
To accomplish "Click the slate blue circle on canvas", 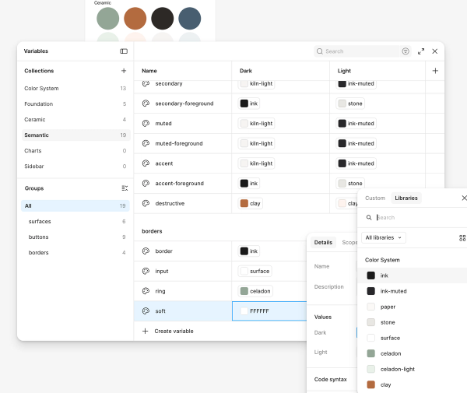I will click(189, 19).
